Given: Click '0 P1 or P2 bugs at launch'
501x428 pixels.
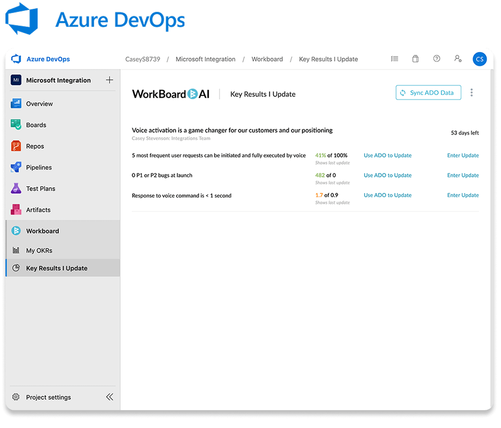Looking at the screenshot, I should pos(162,175).
